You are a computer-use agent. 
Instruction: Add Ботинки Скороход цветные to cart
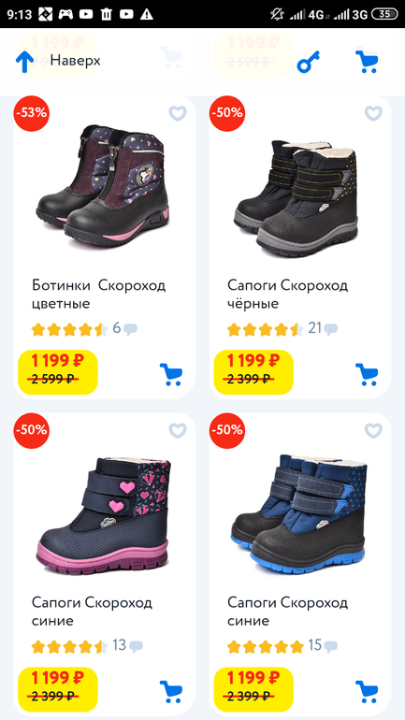click(171, 374)
